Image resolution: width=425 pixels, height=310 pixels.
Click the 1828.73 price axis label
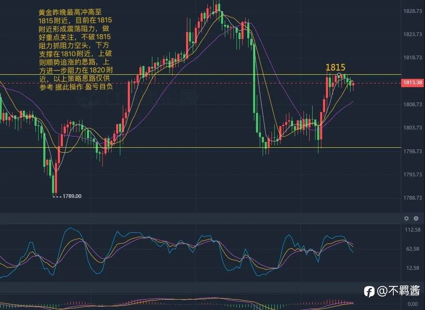tap(413, 11)
